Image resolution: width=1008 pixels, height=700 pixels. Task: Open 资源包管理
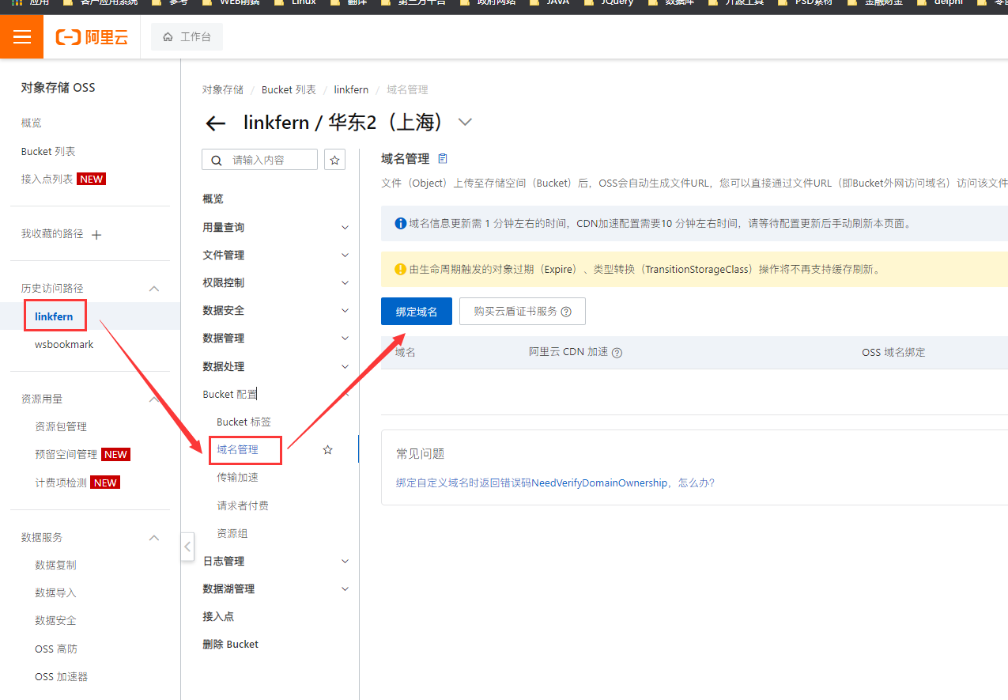pos(61,427)
